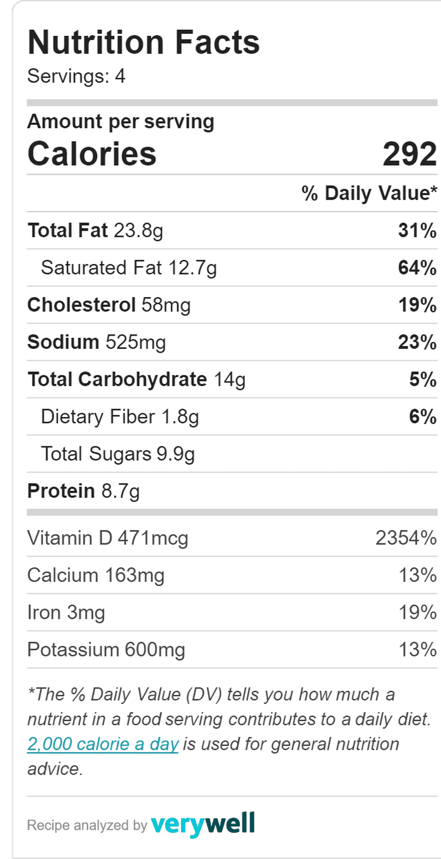Click the 292 calories value
The image size is (441, 859).
click(410, 154)
